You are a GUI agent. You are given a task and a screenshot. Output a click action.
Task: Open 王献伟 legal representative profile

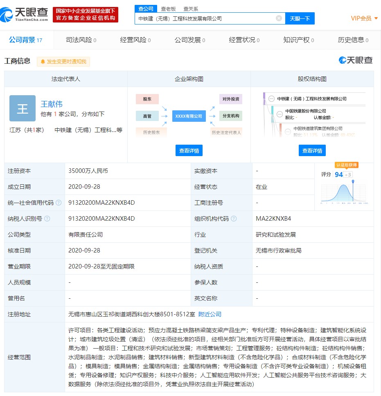click(x=52, y=104)
